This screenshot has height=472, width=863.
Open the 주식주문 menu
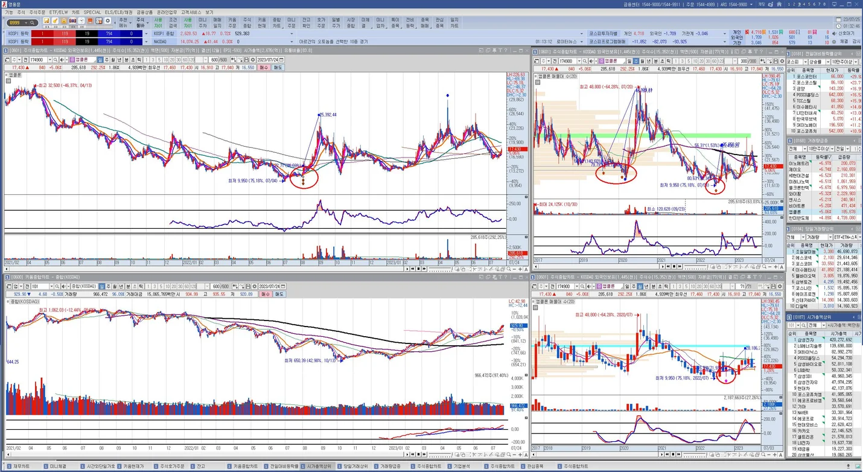pos(37,12)
